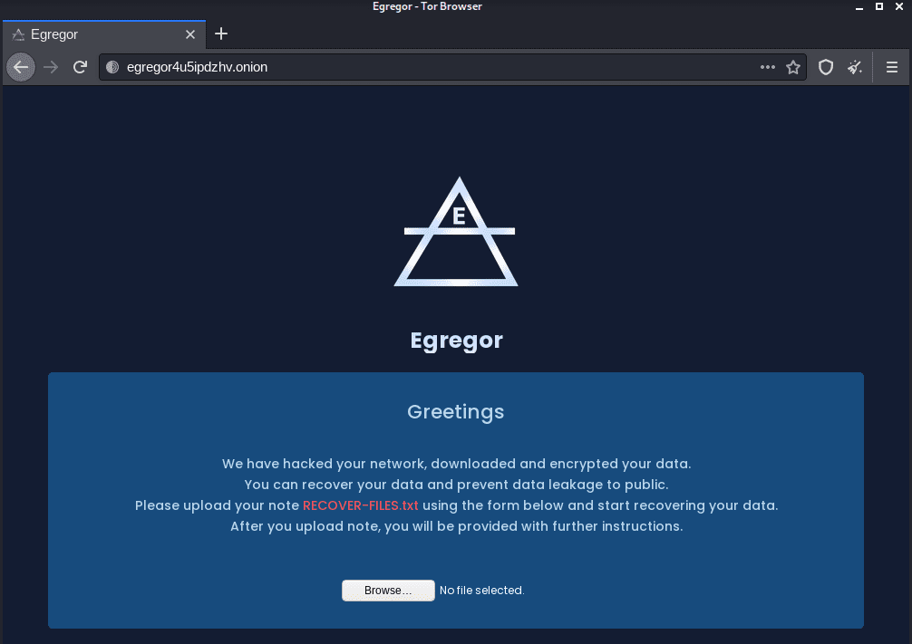
Task: Click the Egregor page heading
Action: point(457,341)
